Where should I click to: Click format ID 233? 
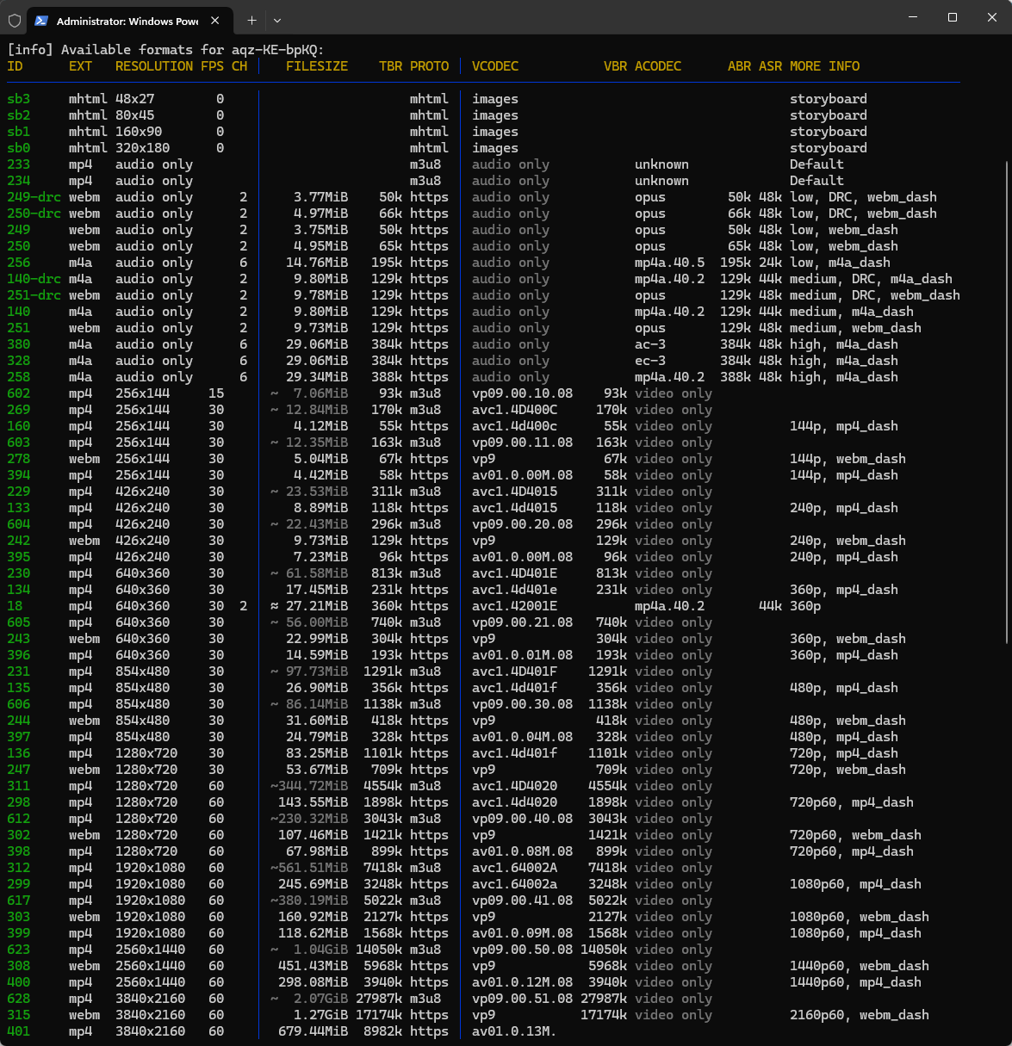pyautogui.click(x=19, y=164)
